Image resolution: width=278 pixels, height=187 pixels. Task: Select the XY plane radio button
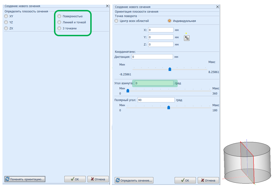[6, 16]
